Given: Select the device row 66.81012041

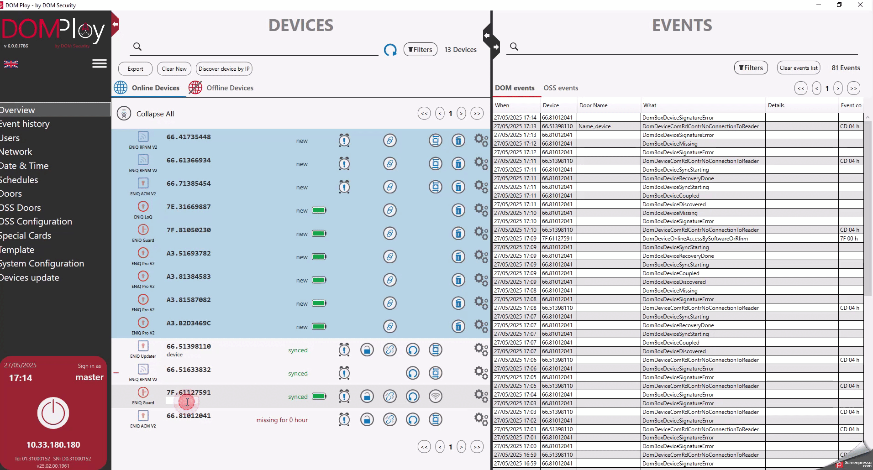Looking at the screenshot, I should pyautogui.click(x=300, y=420).
